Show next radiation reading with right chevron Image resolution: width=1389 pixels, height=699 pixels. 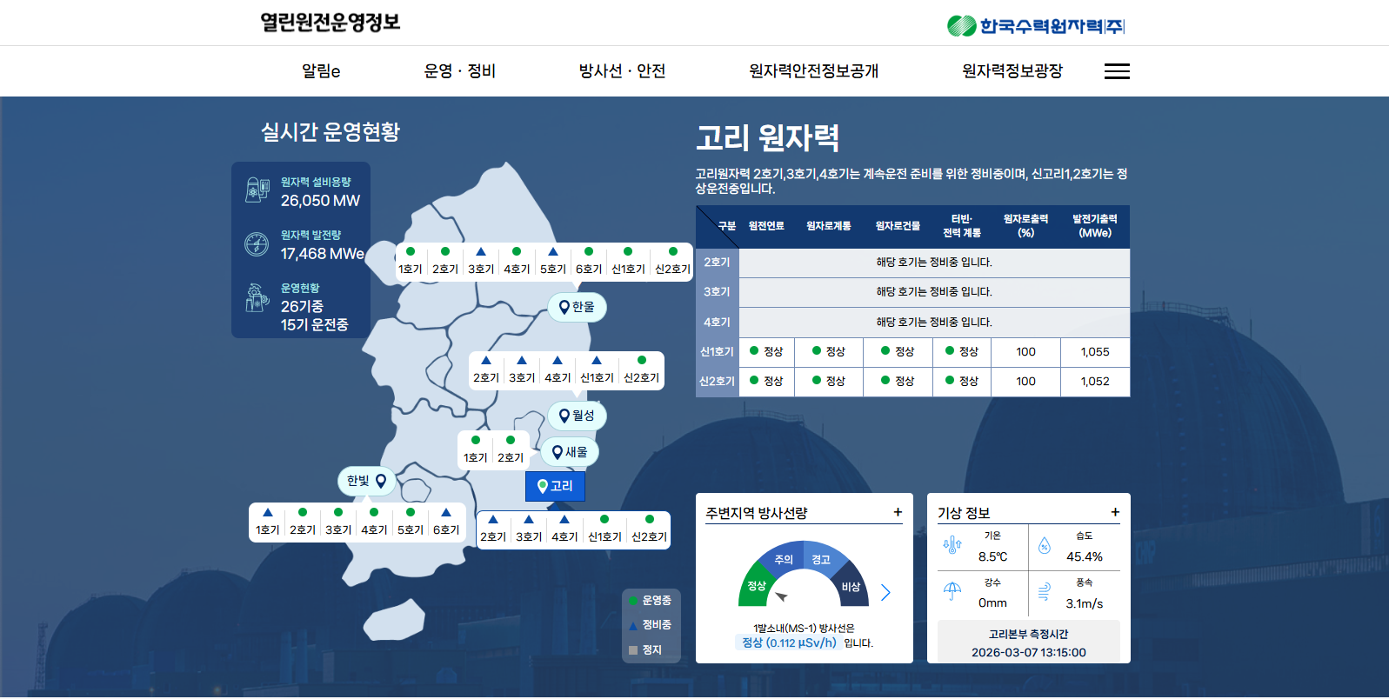(885, 592)
